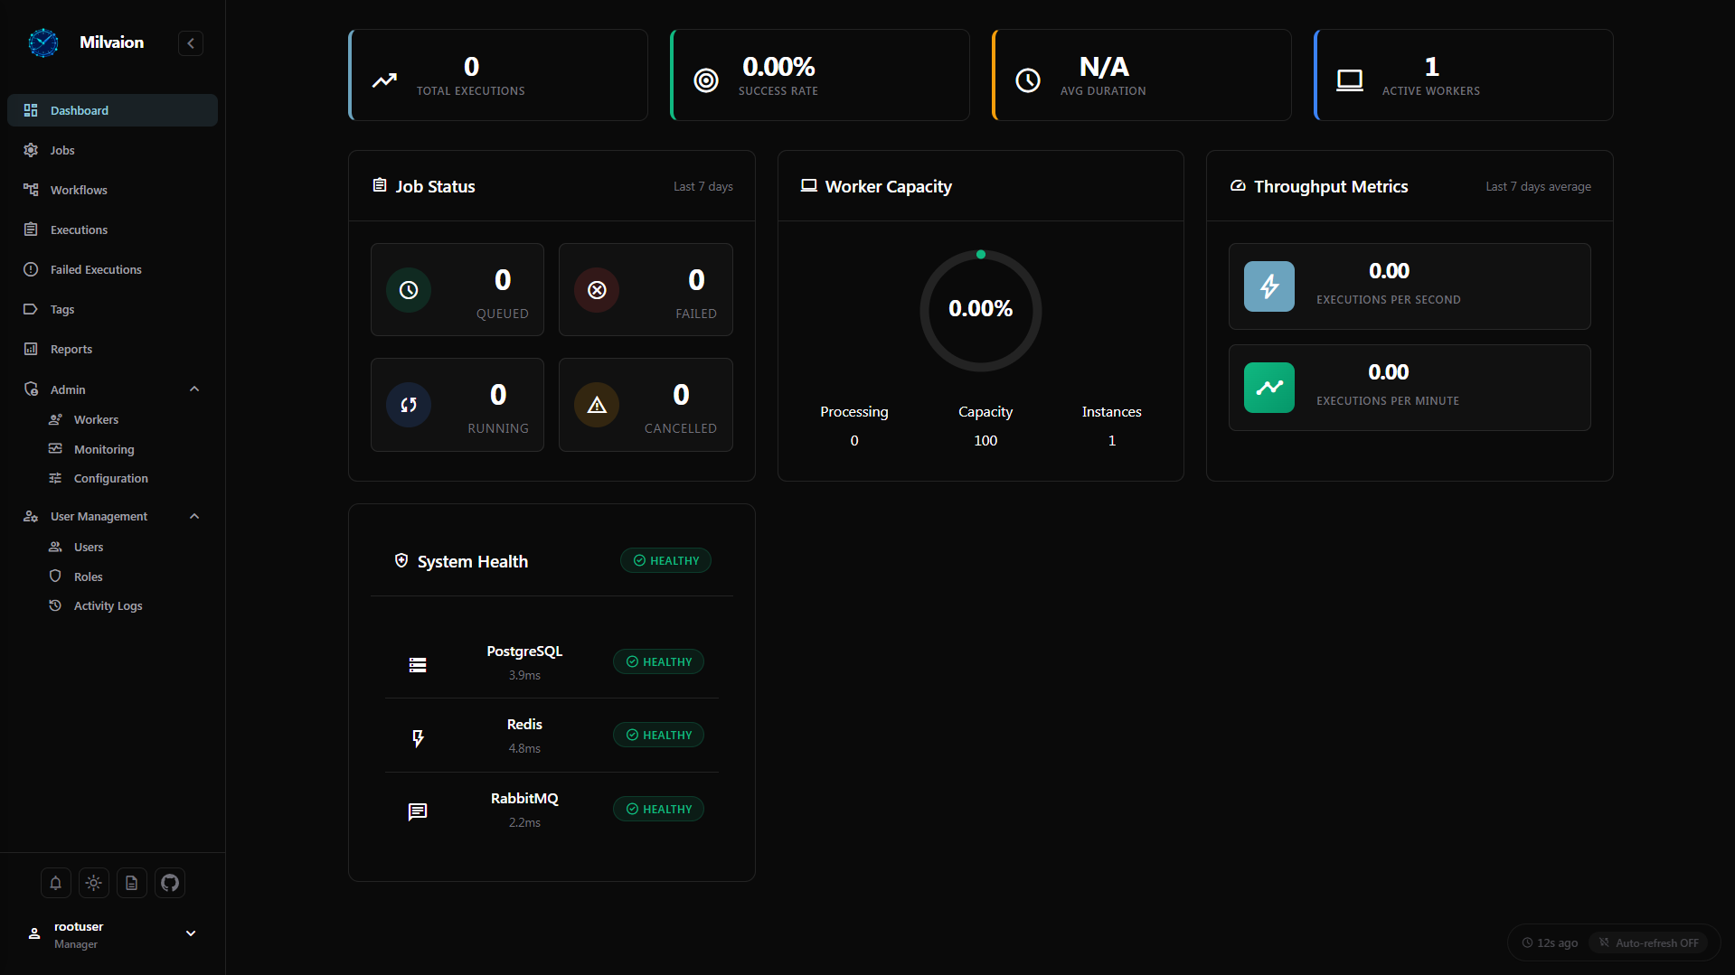Click the Total Executions trend icon
This screenshot has height=975, width=1735.
click(x=384, y=80)
